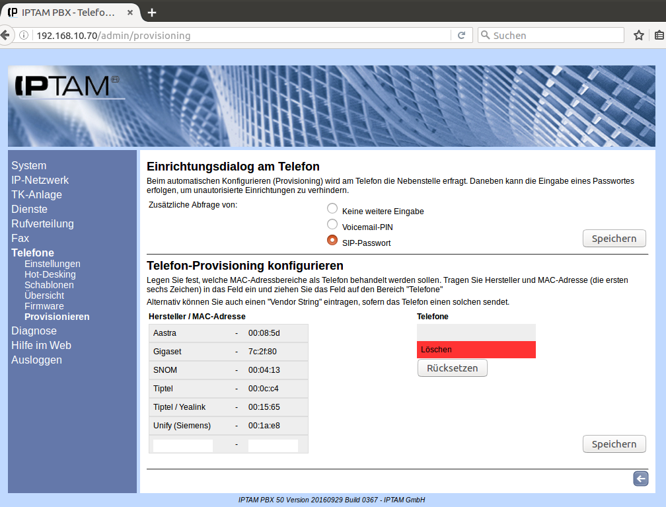Choose the SIP-Passwort radio option
Image resolution: width=666 pixels, height=507 pixels.
coord(332,241)
